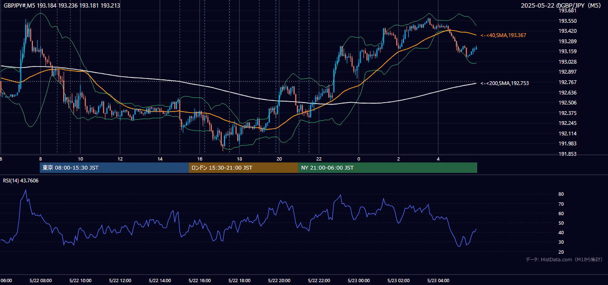Click price axis value 193.289

[x=567, y=41]
